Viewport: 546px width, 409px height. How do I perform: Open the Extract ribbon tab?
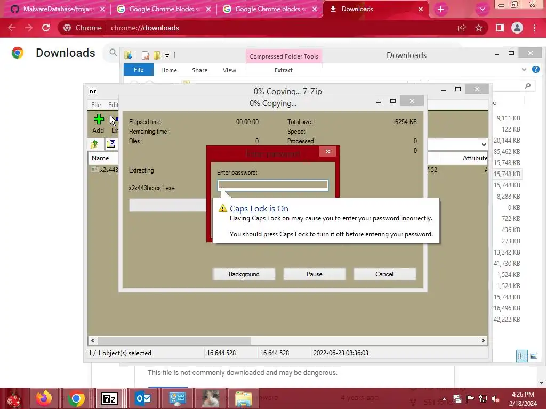coord(284,70)
